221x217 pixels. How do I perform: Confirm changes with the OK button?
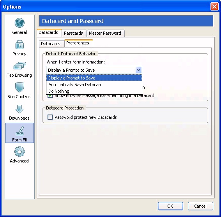point(170,206)
